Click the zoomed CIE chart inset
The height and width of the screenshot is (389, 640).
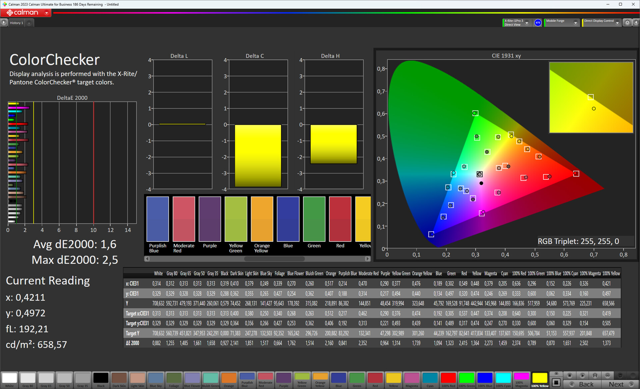[591, 97]
